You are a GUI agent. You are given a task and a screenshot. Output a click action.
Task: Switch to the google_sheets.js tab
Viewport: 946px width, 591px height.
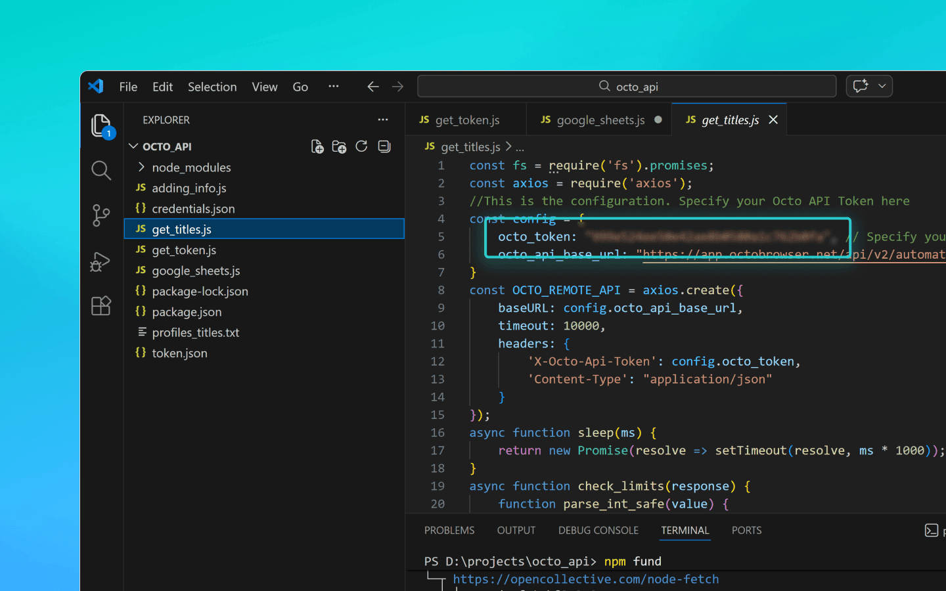[600, 120]
